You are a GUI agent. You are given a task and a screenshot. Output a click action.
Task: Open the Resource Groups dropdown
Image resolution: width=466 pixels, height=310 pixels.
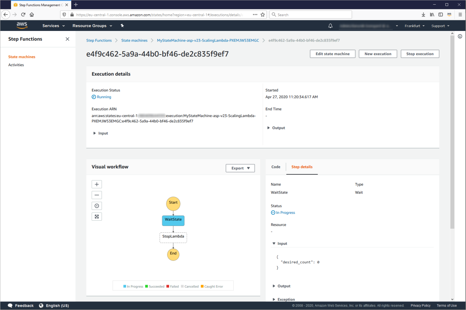[x=92, y=26]
